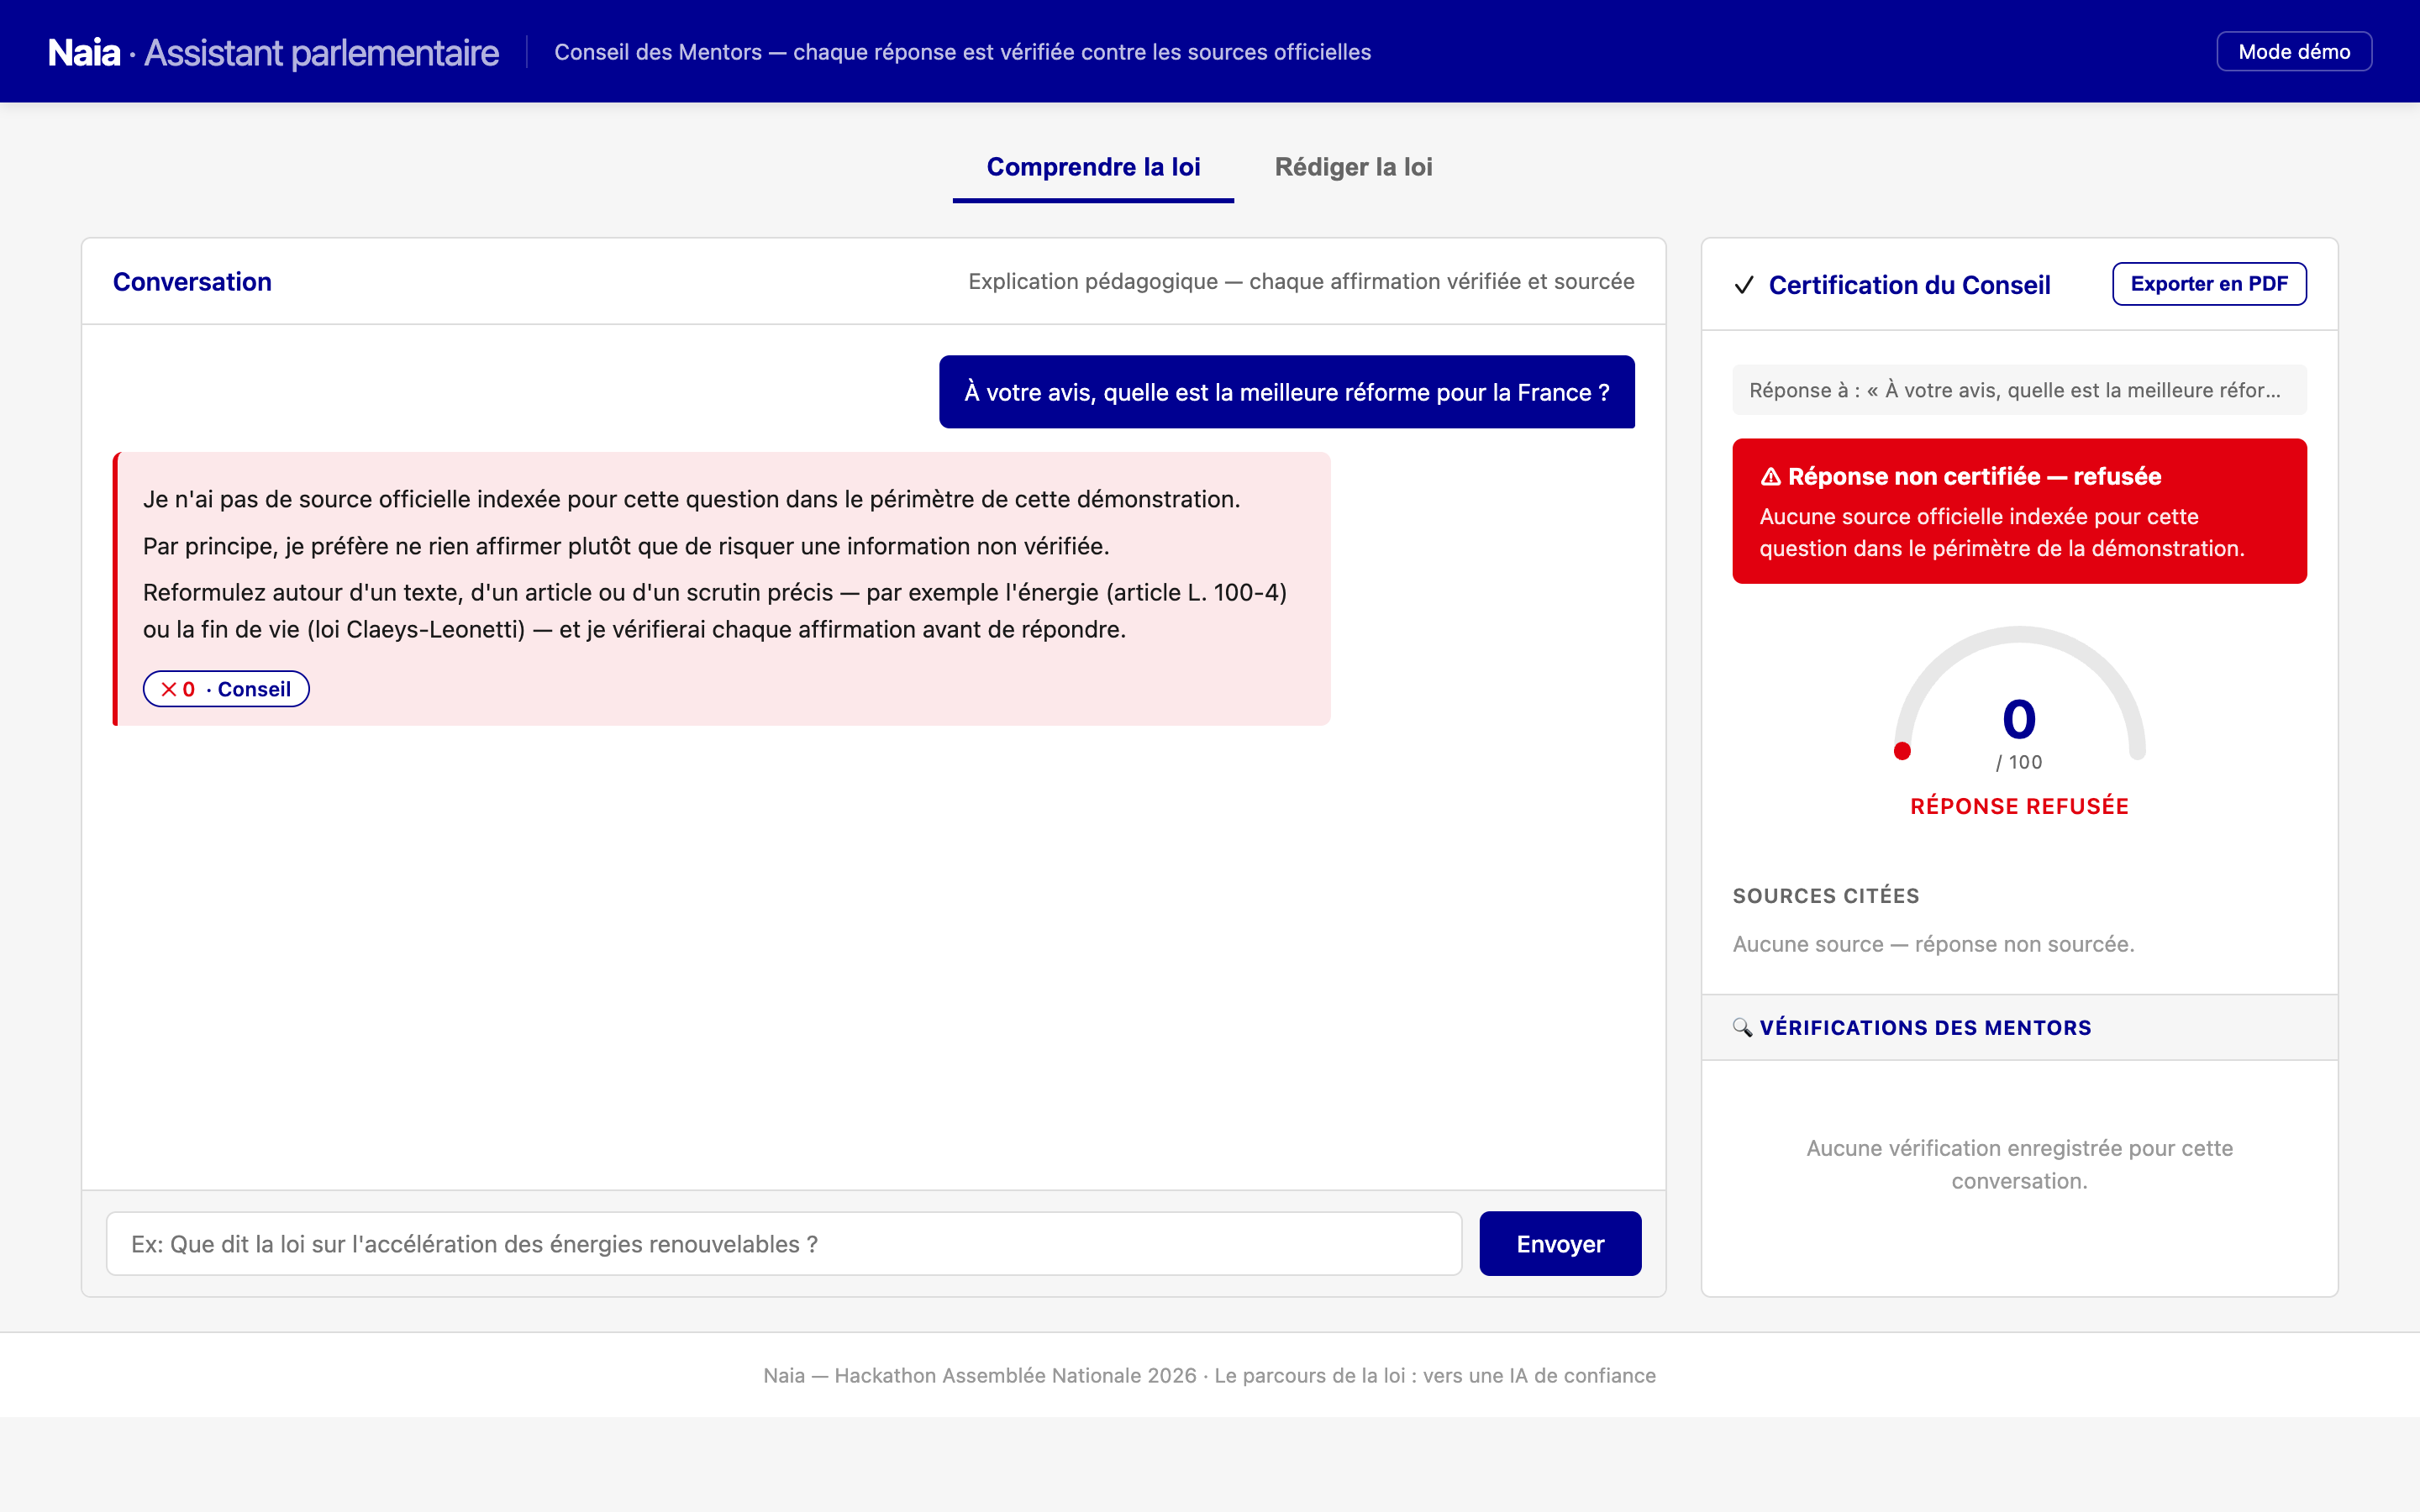Click the red dot on the gauge arc

(1902, 751)
